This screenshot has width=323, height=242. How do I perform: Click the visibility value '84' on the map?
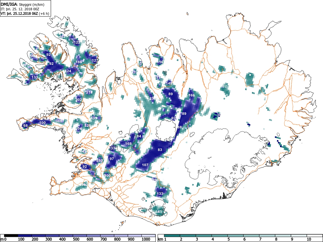click(139, 136)
